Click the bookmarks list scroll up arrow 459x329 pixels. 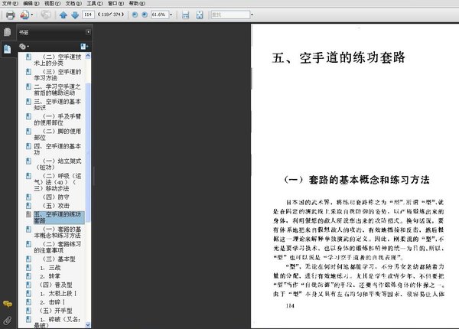point(88,56)
